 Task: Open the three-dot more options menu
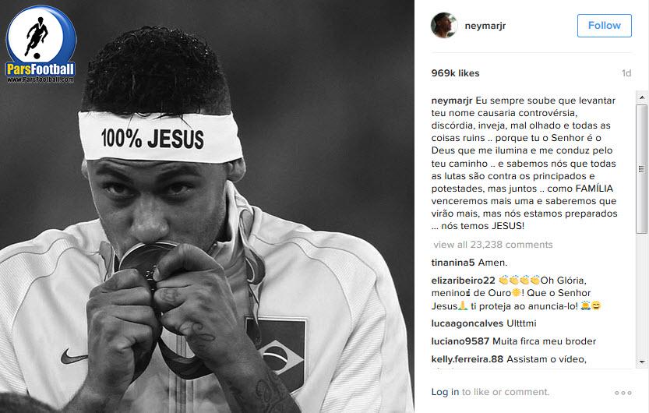click(623, 393)
